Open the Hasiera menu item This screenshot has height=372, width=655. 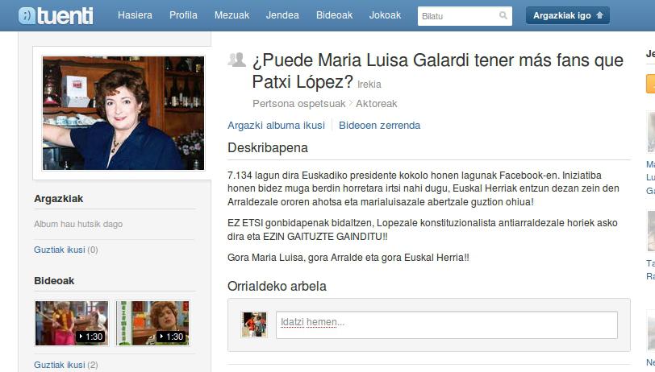(135, 15)
